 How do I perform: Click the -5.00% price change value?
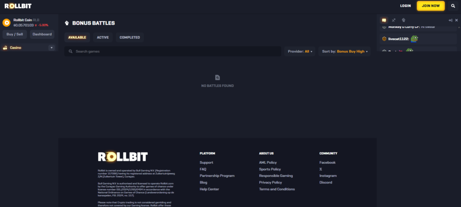43,25
